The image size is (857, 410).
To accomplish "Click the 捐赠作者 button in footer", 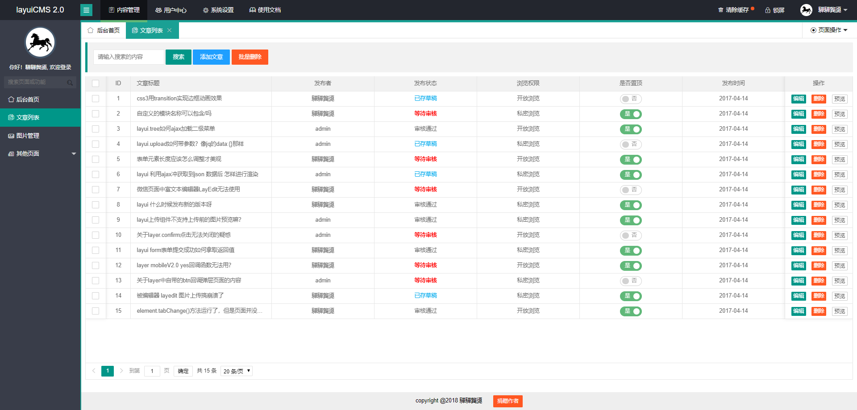I will (508, 401).
